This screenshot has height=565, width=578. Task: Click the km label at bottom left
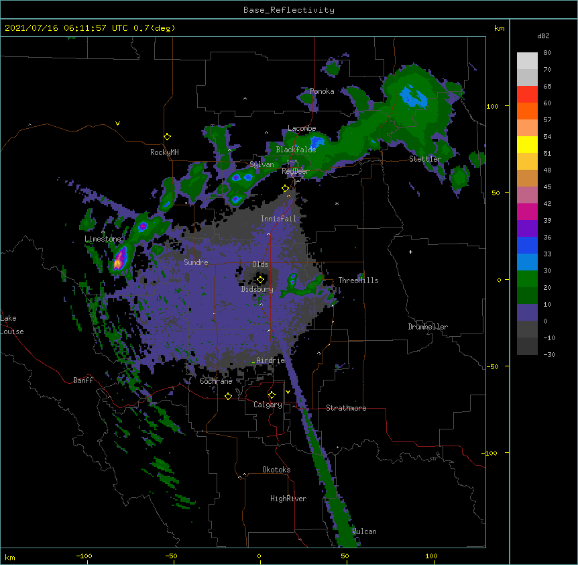(x=10, y=557)
